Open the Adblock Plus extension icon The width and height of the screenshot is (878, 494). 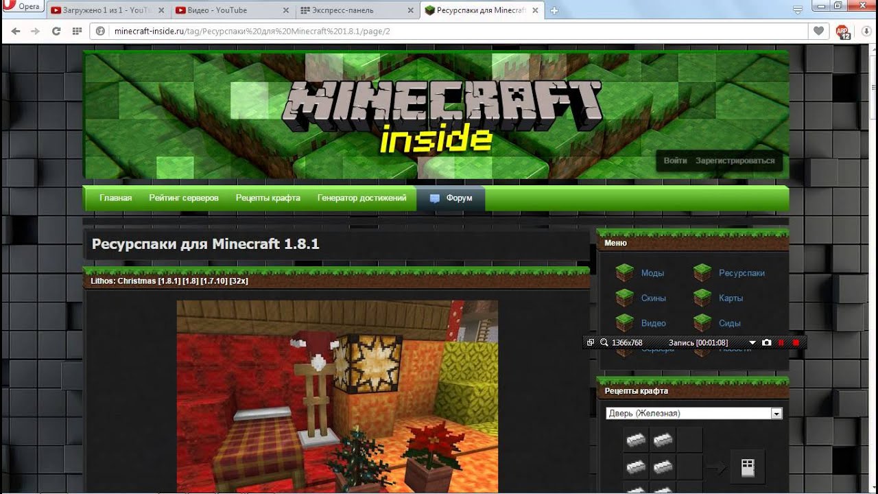click(x=842, y=32)
